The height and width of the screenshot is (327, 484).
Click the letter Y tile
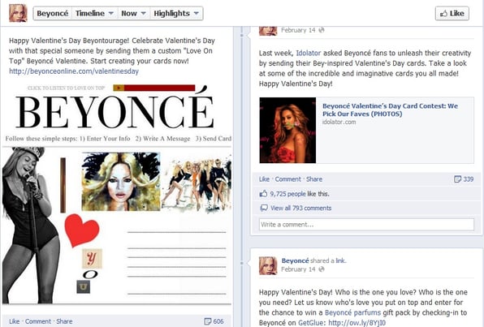(92, 259)
